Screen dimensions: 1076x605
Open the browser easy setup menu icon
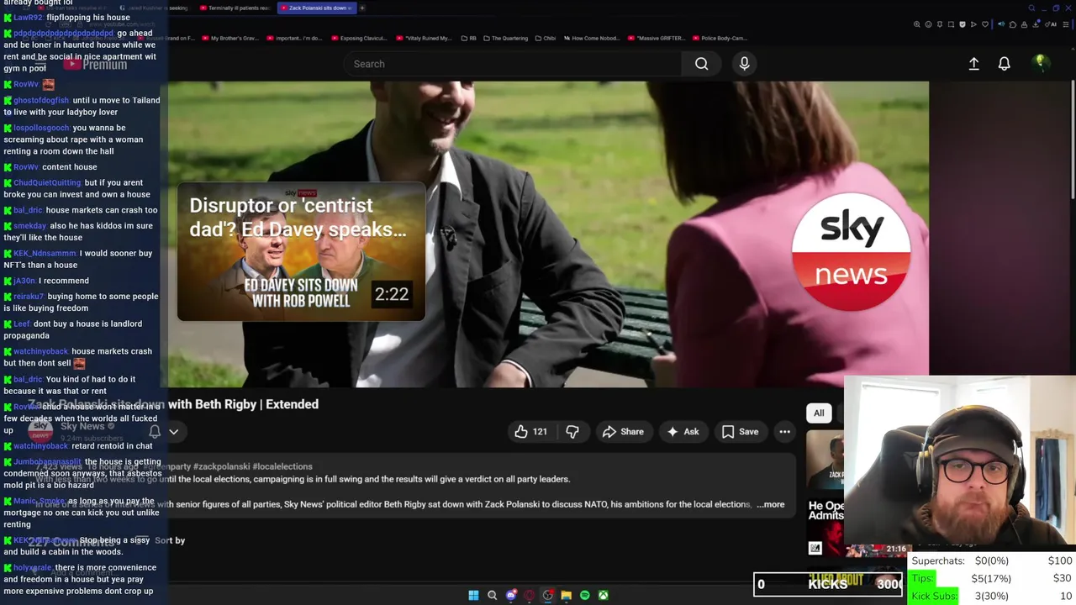click(1066, 24)
